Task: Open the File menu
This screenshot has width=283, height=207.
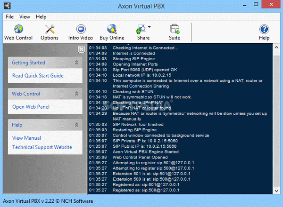Action: tap(10, 16)
